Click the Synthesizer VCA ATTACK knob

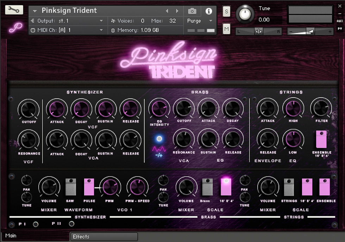pos(57,140)
